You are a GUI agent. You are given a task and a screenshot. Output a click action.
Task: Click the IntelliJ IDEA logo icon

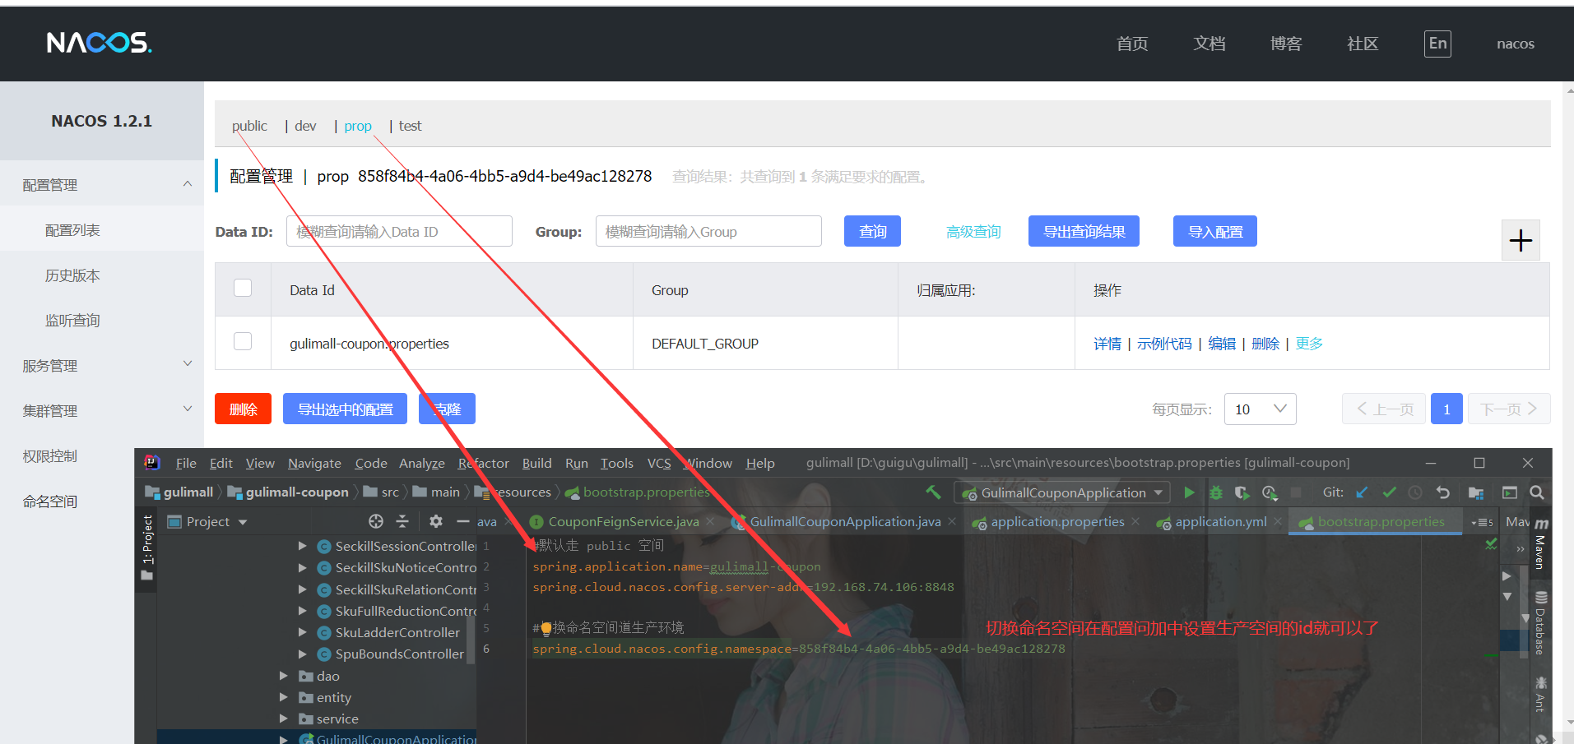click(x=151, y=463)
